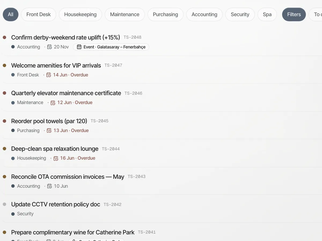322x241 pixels.
Task: Open Reorder pool towels (par 120) task
Action: point(49,121)
